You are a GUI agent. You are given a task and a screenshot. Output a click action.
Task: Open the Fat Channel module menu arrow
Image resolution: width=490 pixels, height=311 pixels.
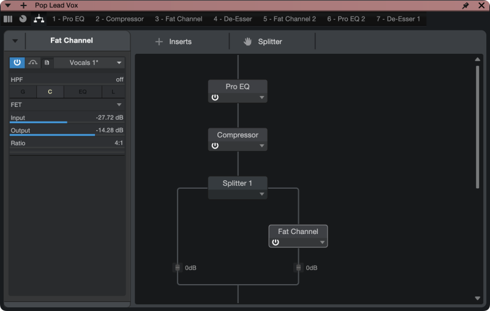[x=322, y=243]
